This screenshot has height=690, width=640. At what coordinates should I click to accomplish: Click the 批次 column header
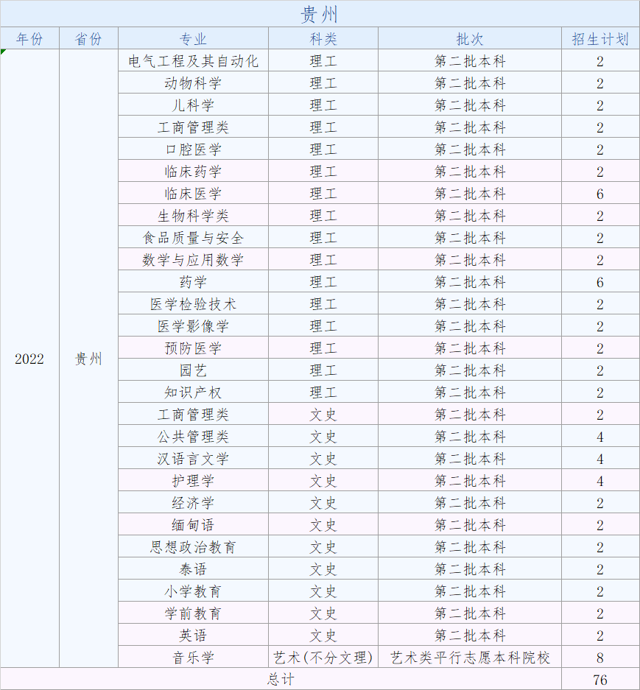470,39
